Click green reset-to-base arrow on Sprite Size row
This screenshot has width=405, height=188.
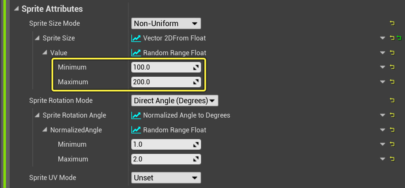click(x=398, y=38)
